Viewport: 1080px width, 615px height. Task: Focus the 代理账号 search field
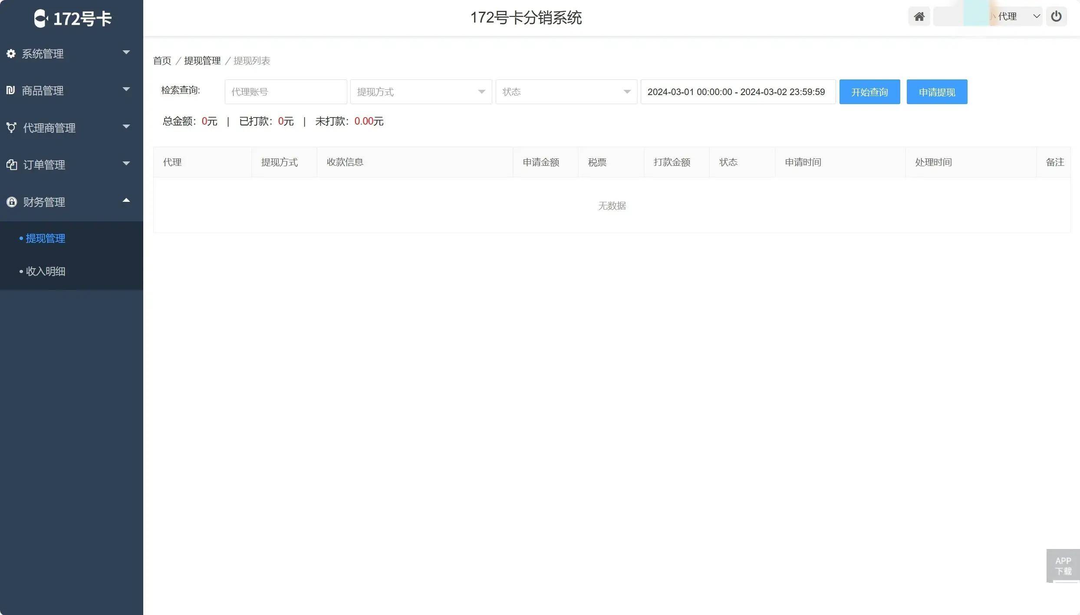point(286,92)
